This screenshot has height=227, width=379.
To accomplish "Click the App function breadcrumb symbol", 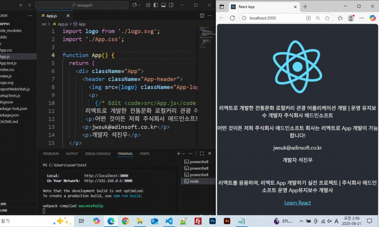I will coord(79,24).
